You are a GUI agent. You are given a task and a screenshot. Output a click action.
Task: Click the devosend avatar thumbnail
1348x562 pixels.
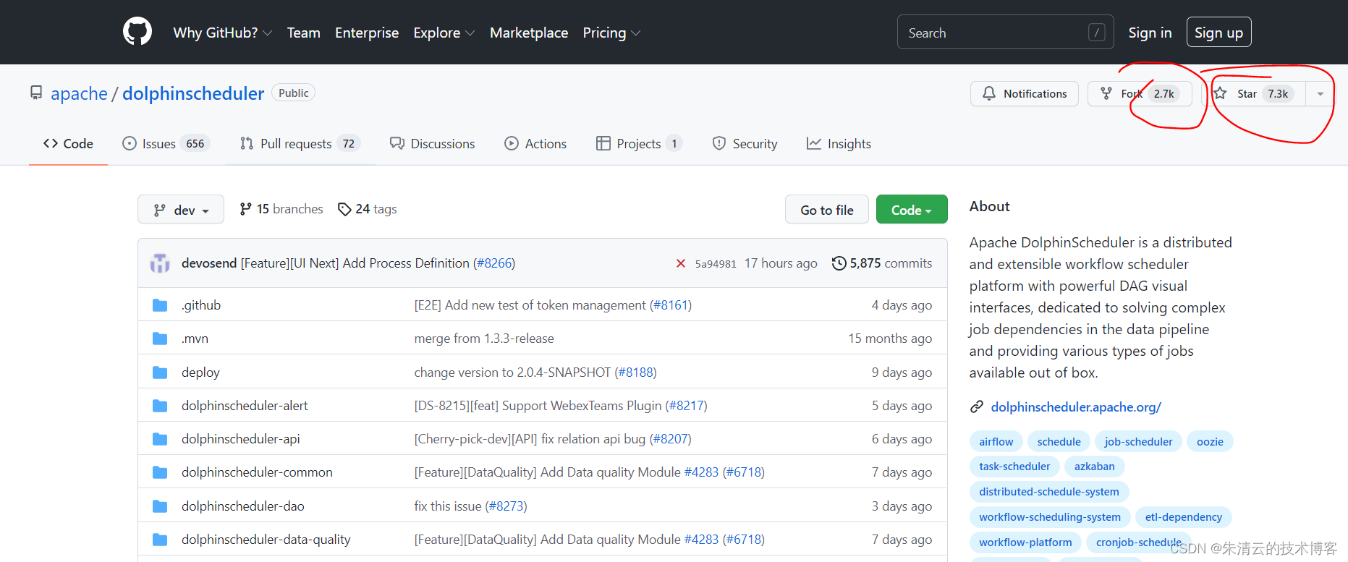pyautogui.click(x=160, y=263)
